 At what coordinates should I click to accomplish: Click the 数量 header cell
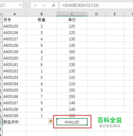click(42, 20)
